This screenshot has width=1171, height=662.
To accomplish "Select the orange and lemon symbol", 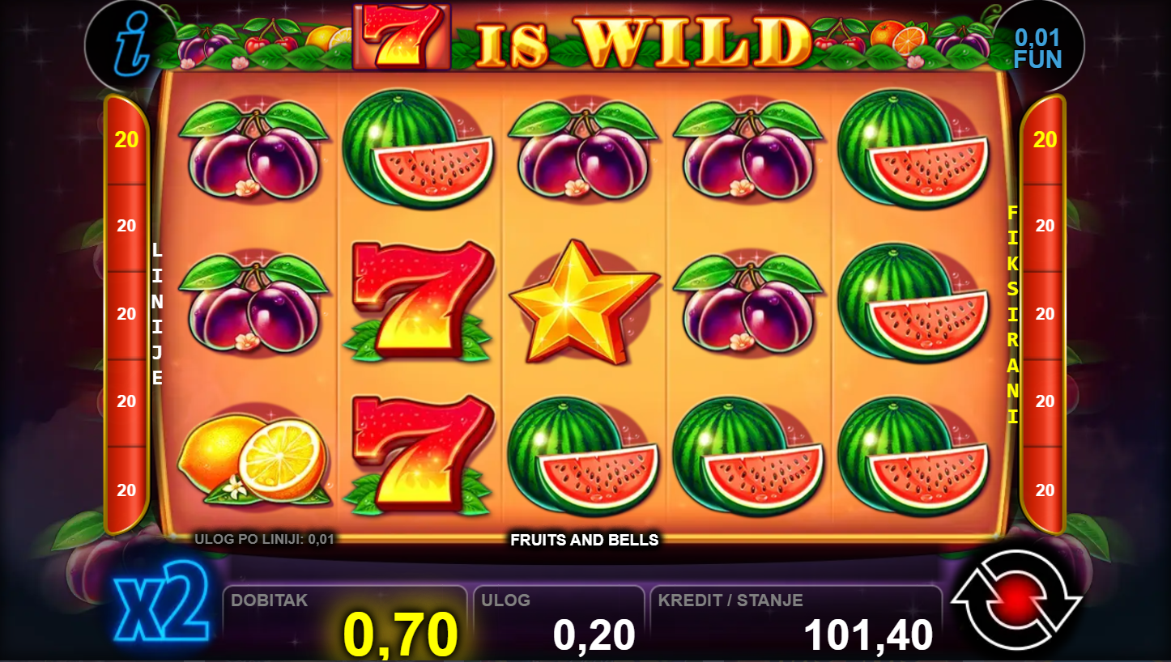I will 253,458.
